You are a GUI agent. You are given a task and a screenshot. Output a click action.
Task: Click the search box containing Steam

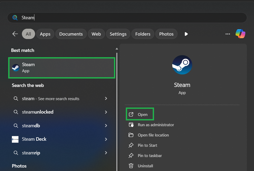127,18
